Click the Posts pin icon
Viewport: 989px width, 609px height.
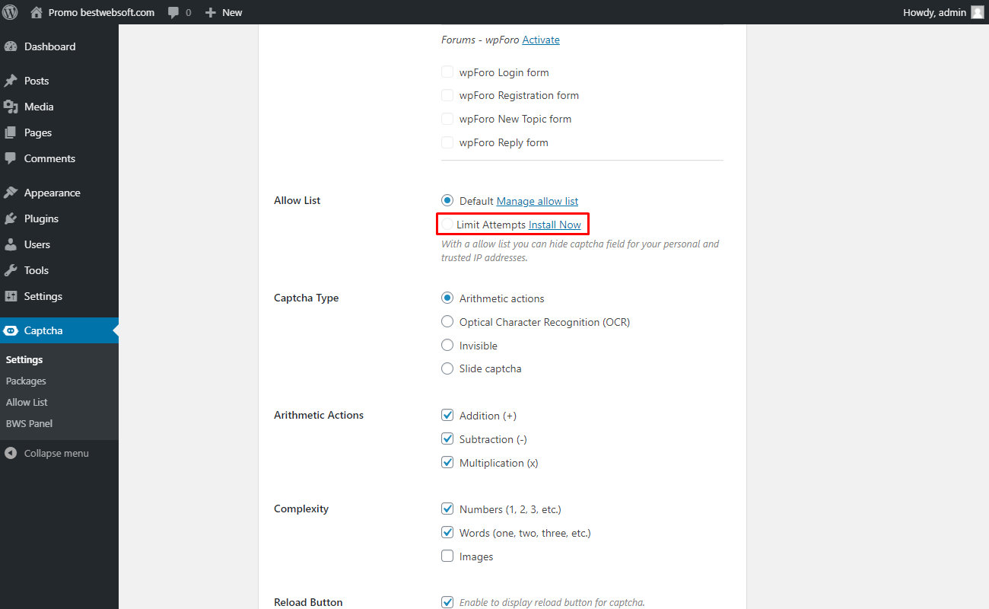click(x=11, y=81)
